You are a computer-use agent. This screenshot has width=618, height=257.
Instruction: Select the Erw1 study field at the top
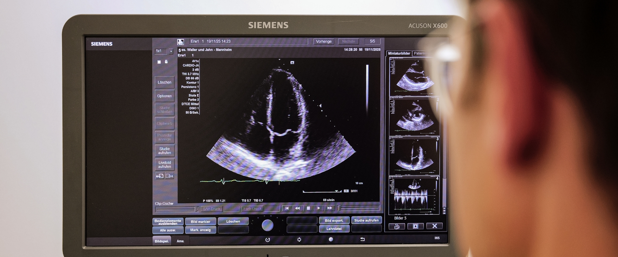248,41
